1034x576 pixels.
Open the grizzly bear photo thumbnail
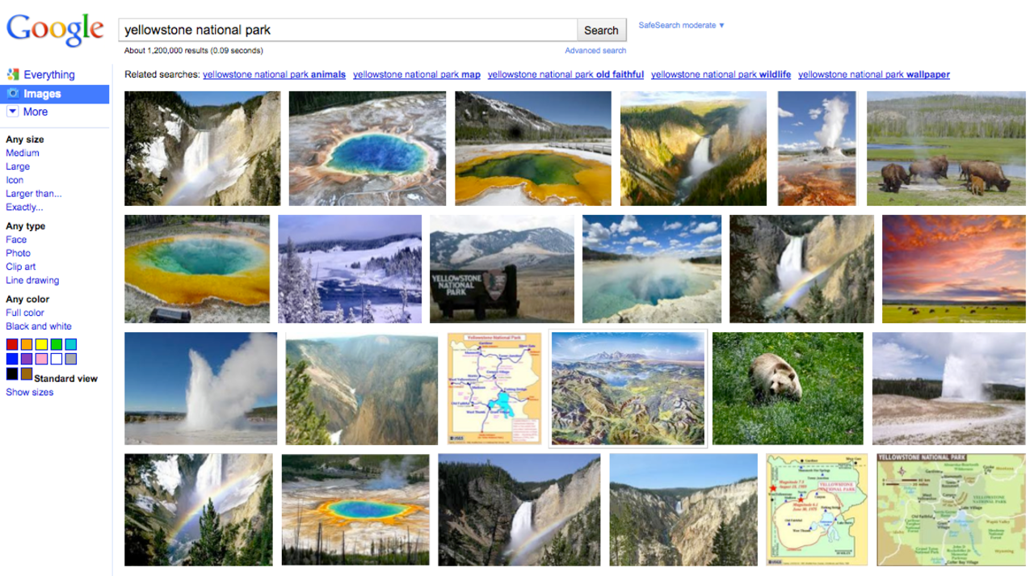pos(788,389)
